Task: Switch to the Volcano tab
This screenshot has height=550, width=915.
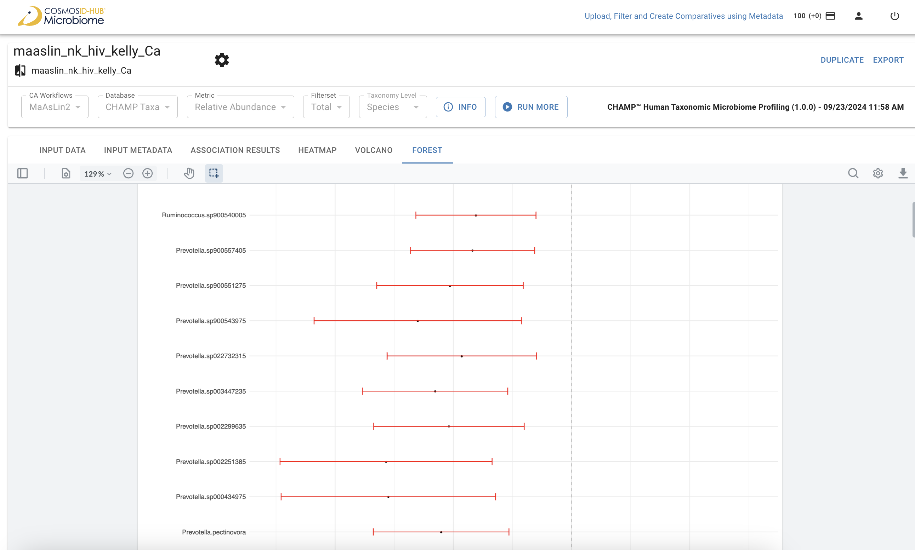Action: tap(374, 150)
